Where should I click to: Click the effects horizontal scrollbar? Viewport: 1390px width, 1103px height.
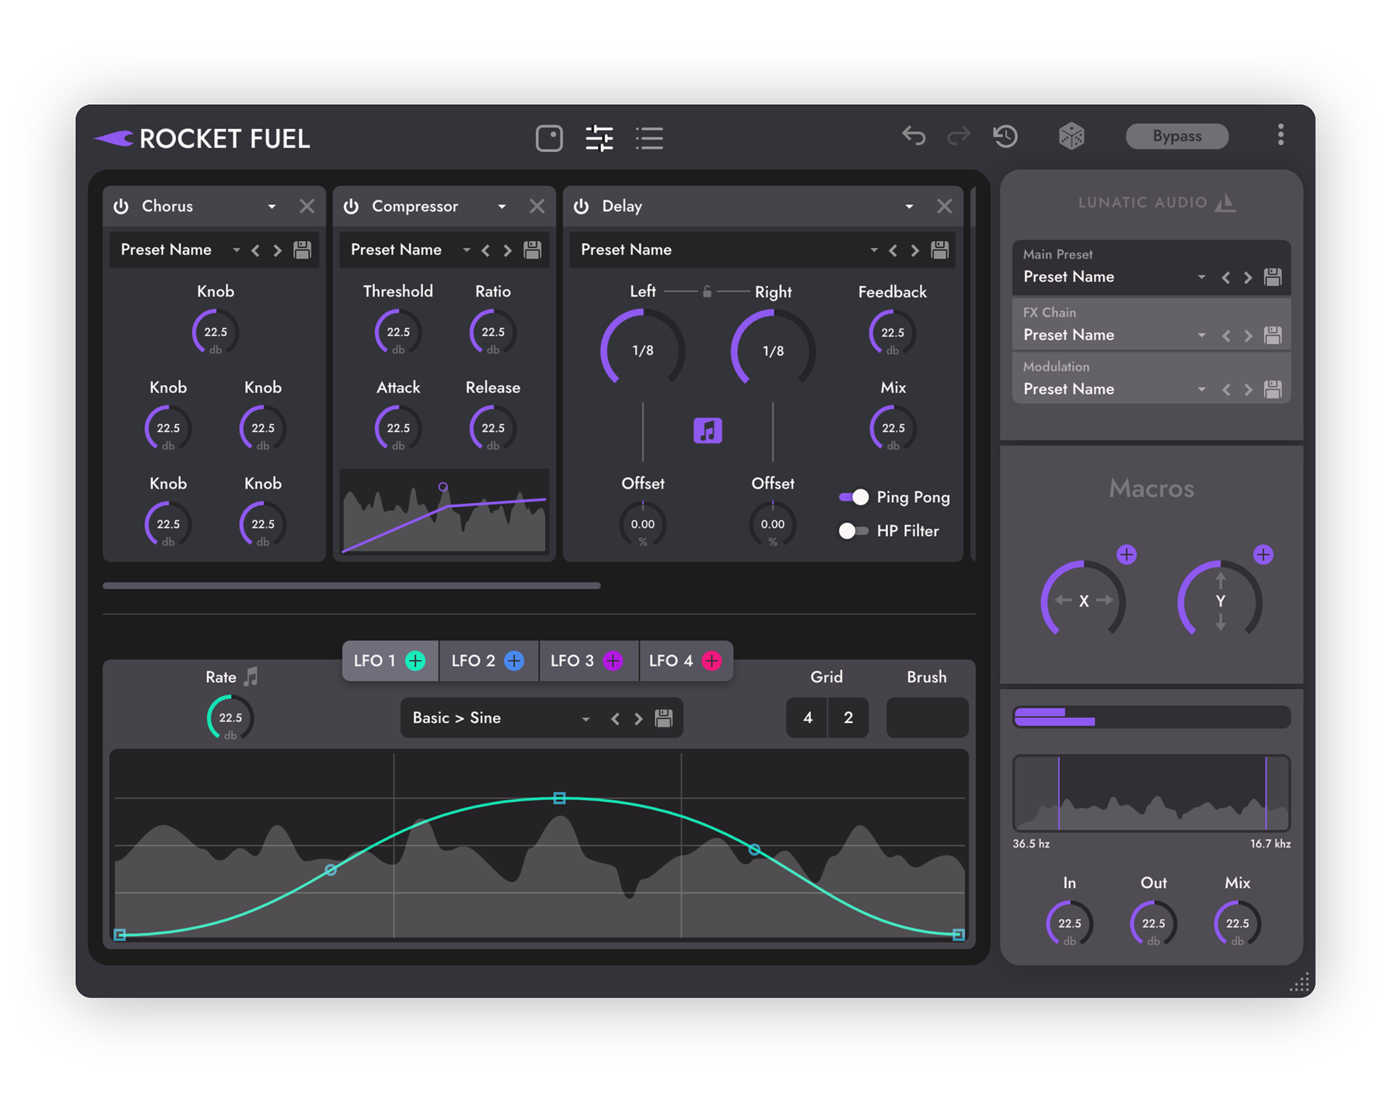352,586
